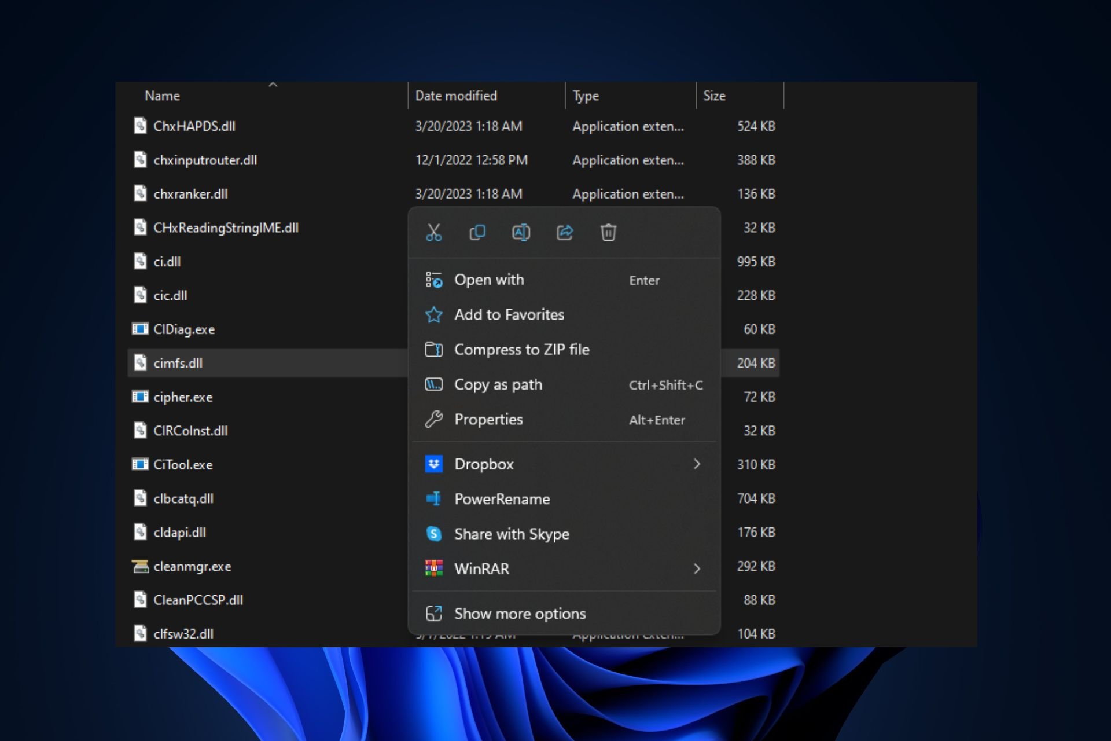The height and width of the screenshot is (741, 1111).
Task: Select Add to Favorites
Action: point(564,315)
